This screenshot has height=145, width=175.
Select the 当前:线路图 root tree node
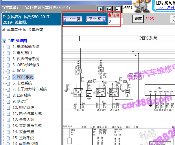(17, 41)
